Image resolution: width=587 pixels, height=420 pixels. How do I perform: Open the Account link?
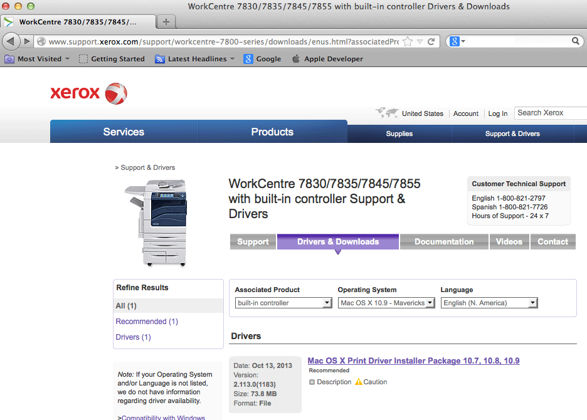coord(466,113)
